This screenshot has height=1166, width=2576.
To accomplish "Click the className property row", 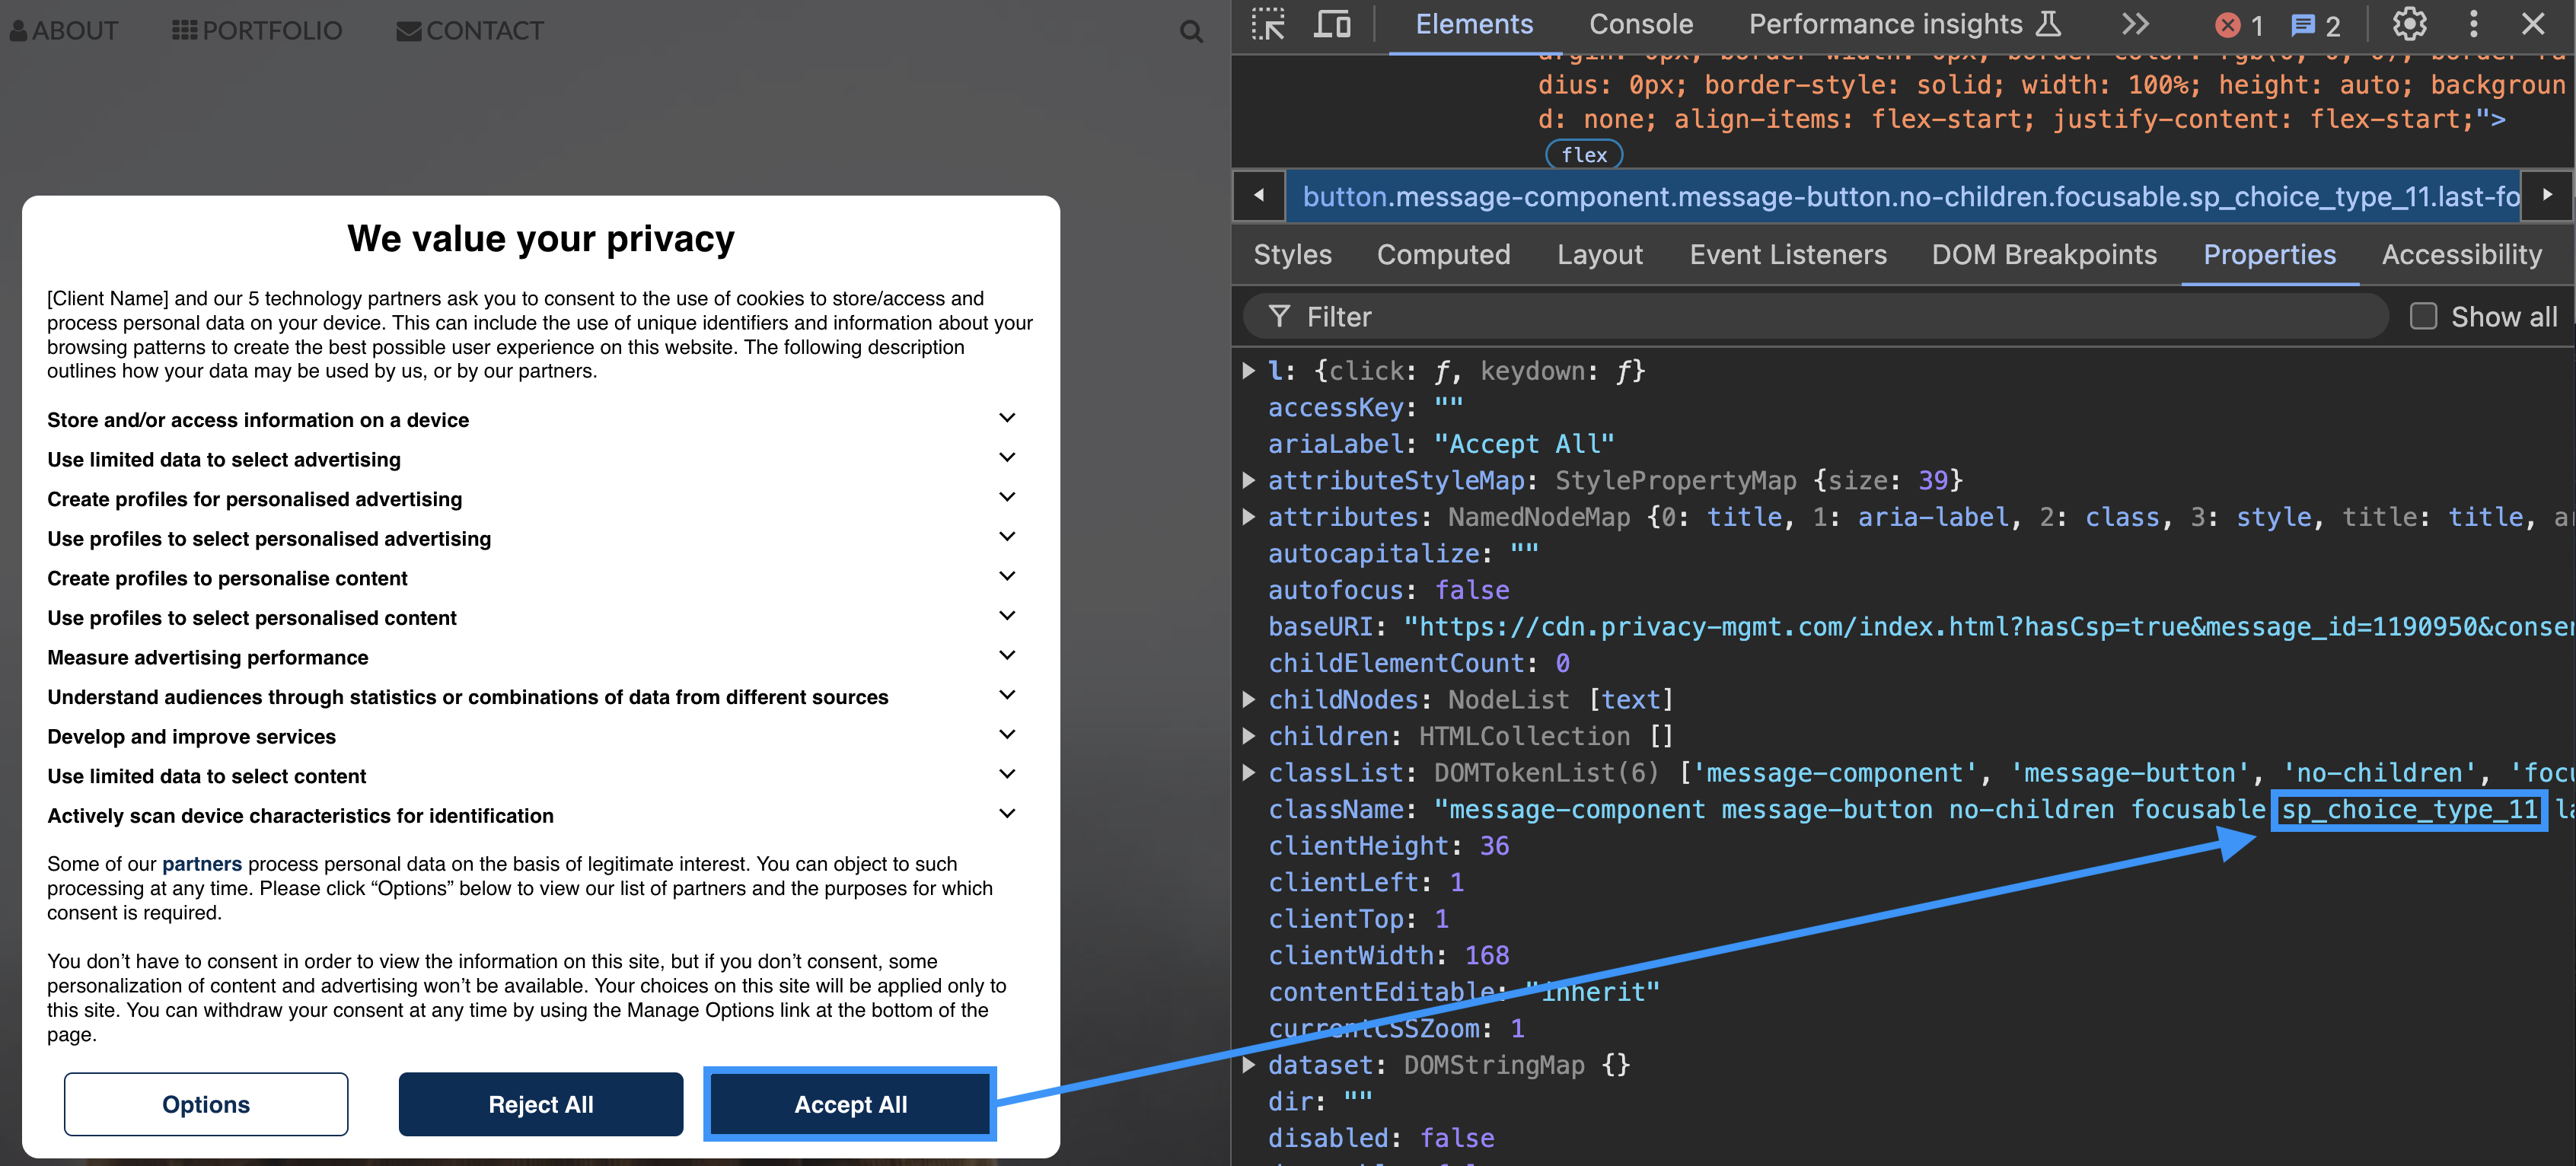I will [1920, 809].
